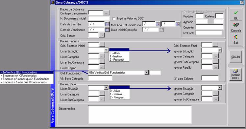Click the Cancela button
This screenshot has width=246, height=129.
pyautogui.click(x=236, y=27)
